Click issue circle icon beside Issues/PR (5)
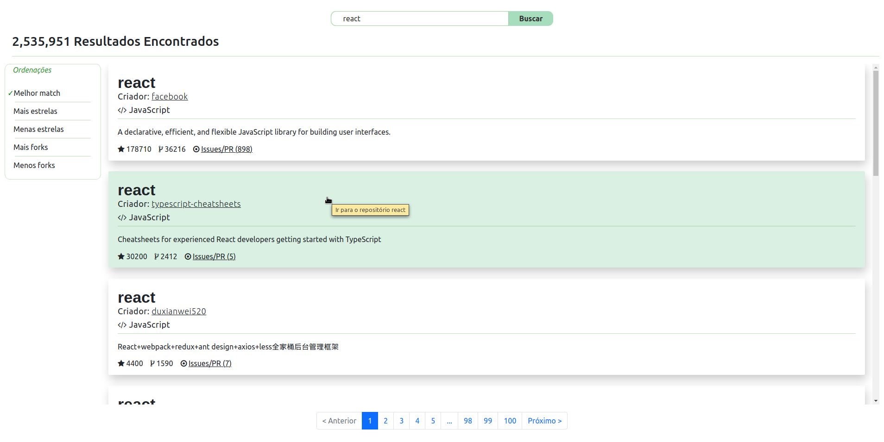Screen dimensions: 884x442 [188, 256]
